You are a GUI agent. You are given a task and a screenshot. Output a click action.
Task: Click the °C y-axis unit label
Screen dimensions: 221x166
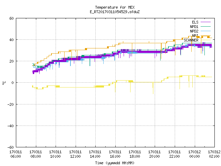(x=4, y=83)
